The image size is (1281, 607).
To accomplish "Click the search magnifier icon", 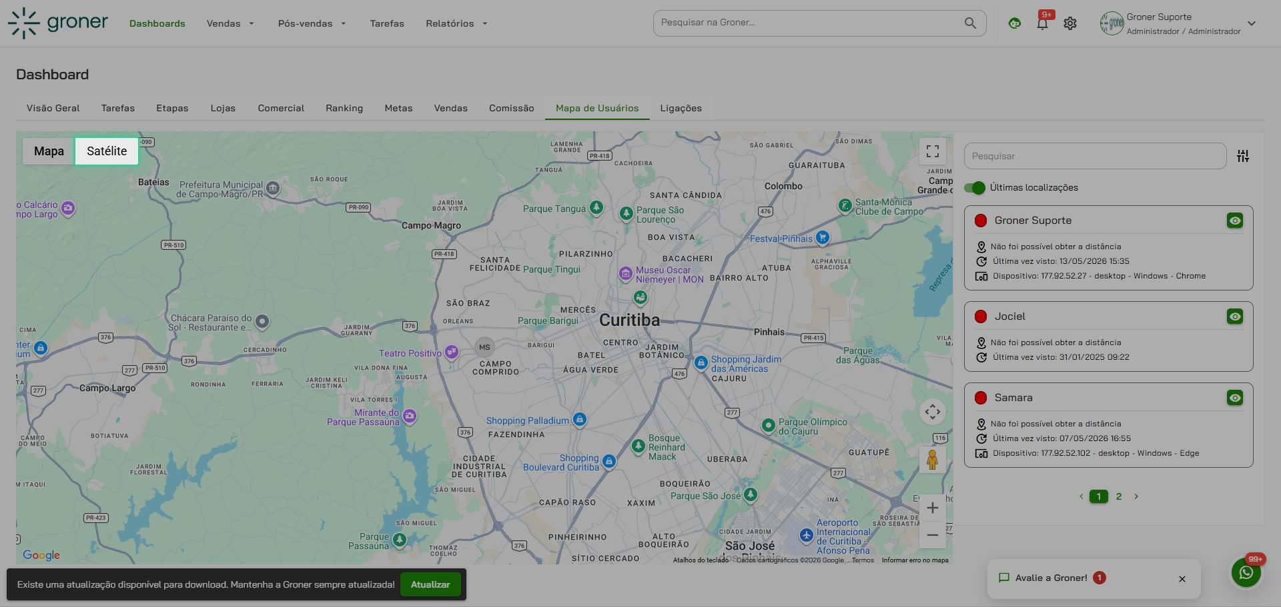I will coord(970,23).
